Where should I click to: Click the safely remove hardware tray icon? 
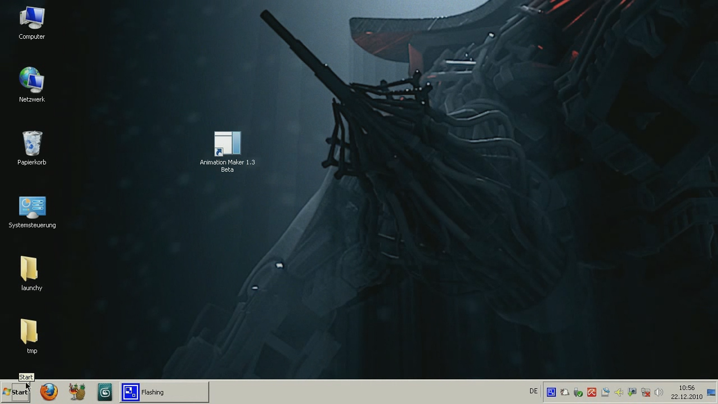[x=578, y=392]
